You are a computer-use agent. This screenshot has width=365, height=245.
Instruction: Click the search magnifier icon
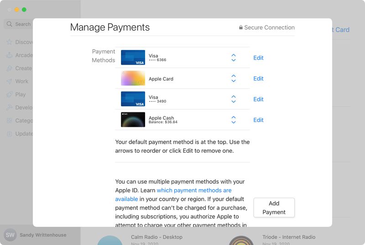click(9, 24)
